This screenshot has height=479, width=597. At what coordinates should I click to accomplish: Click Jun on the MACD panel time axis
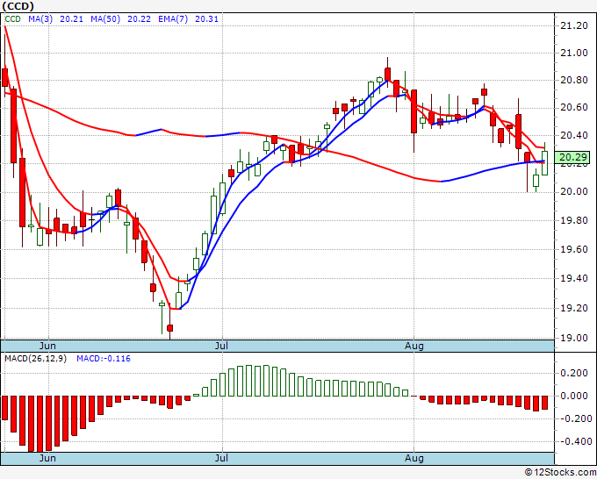pyautogui.click(x=47, y=458)
